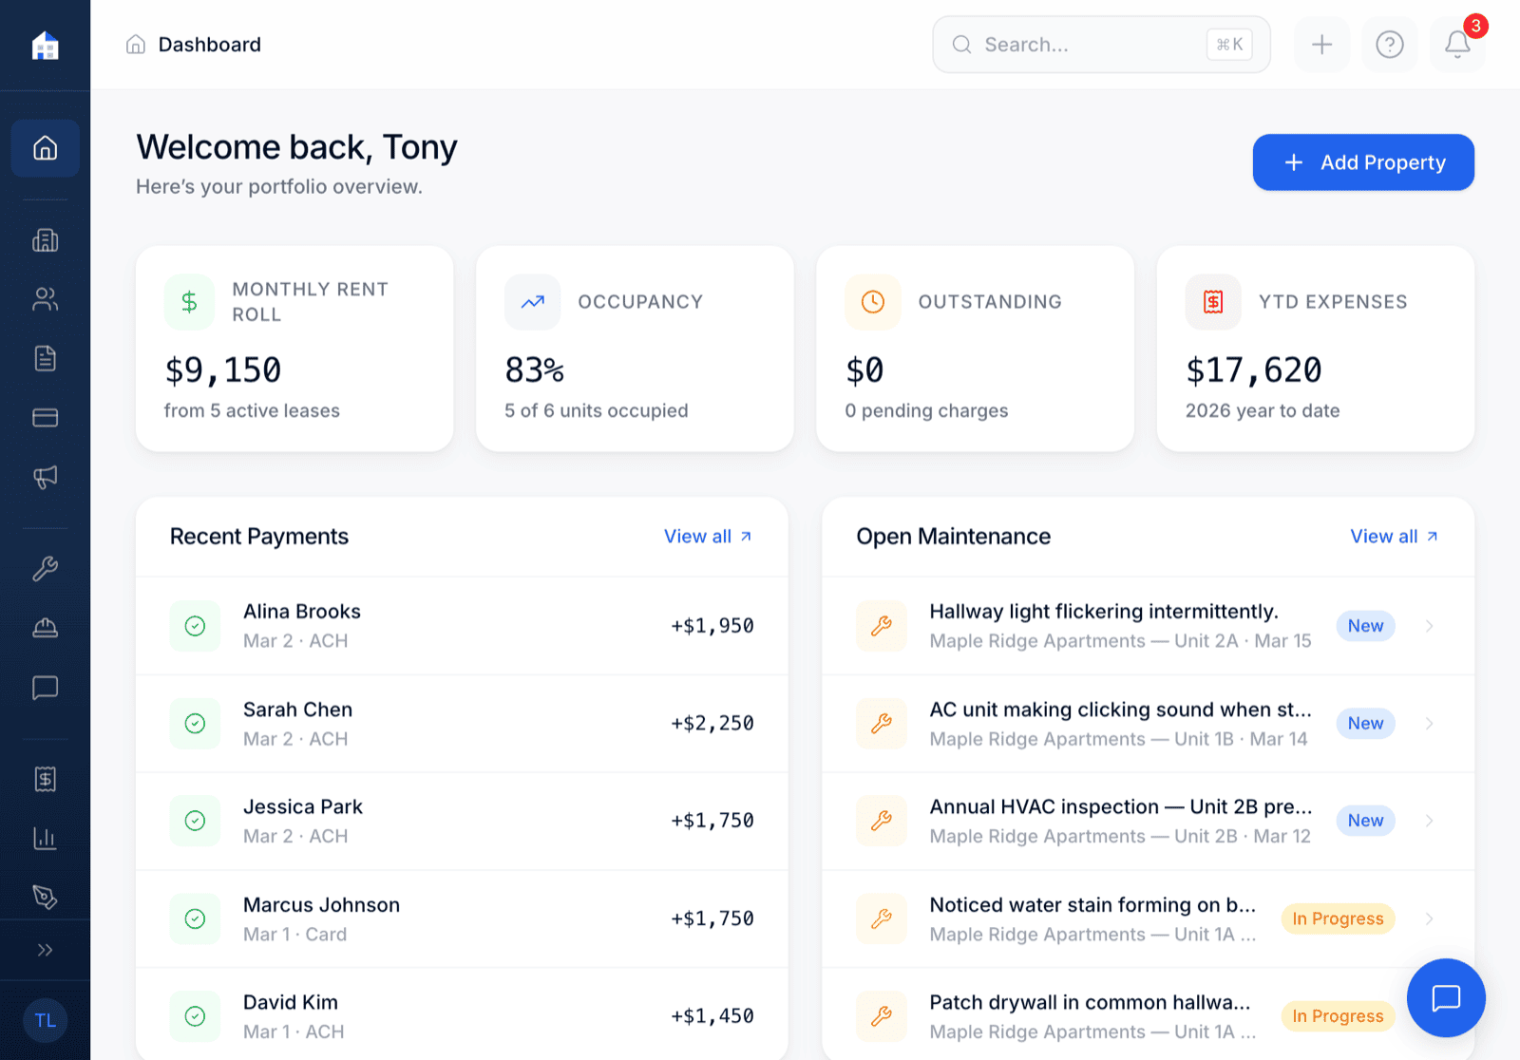Viewport: 1520px width, 1060px height.
Task: Open the Marketing megaphone icon in sidebar
Action: tap(45, 477)
